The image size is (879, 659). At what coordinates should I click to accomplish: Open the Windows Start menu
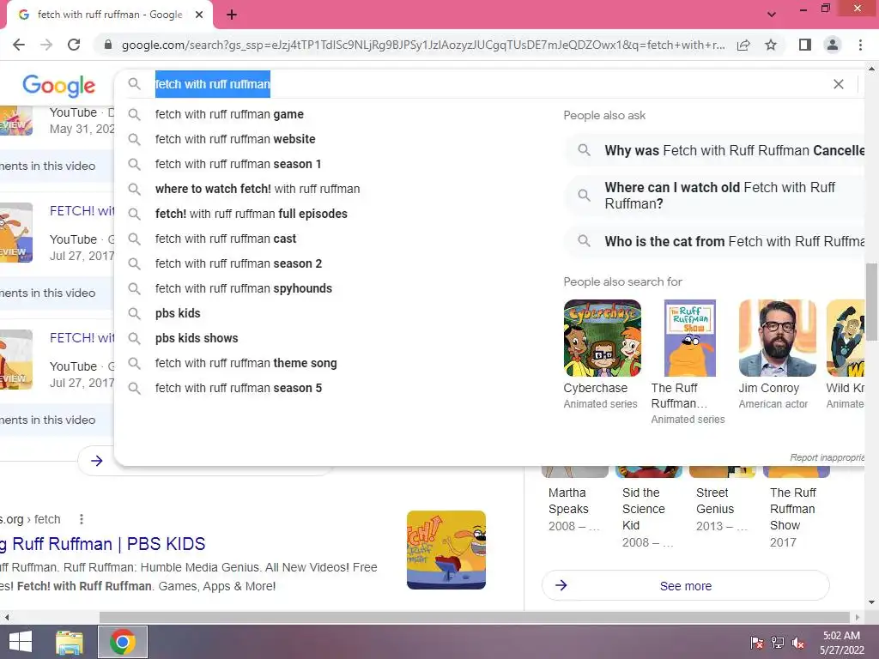click(x=21, y=642)
